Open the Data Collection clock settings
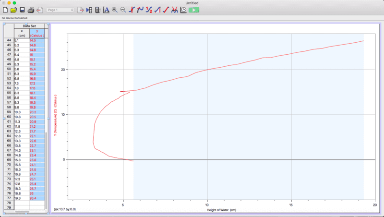The image size is (384, 217). click(183, 10)
